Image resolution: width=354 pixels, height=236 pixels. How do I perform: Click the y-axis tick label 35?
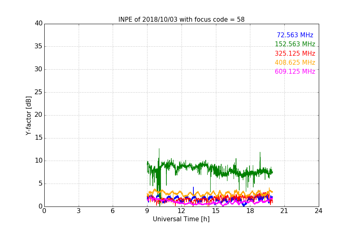point(39,46)
